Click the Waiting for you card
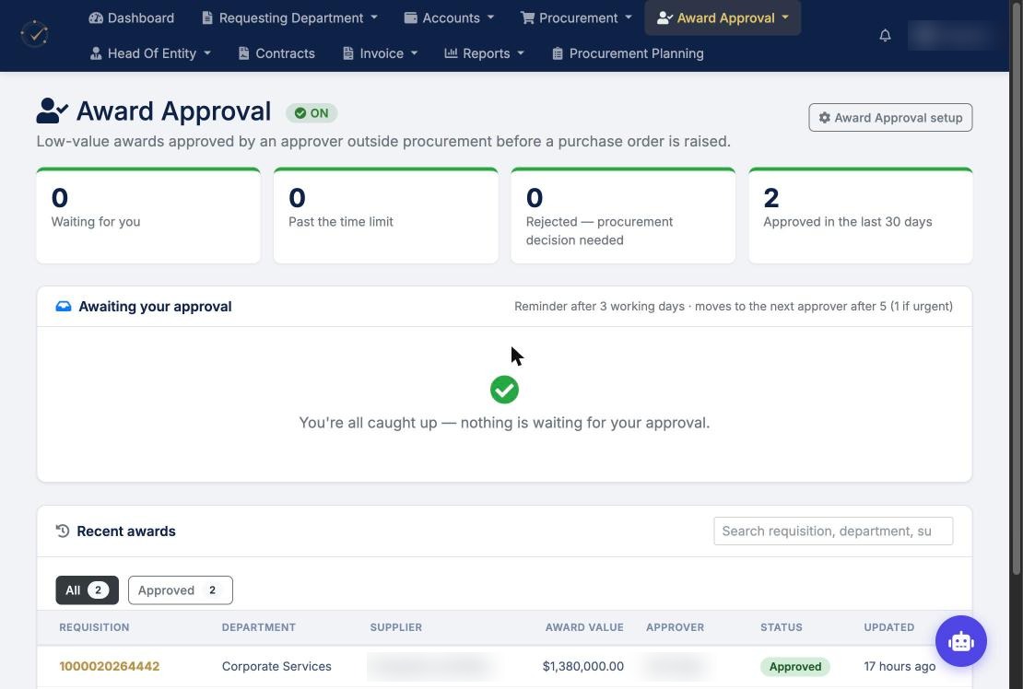1023x689 pixels. [x=148, y=216]
